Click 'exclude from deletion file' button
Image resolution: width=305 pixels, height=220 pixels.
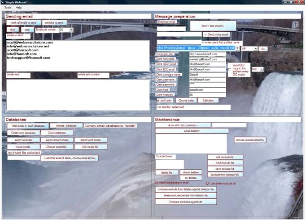click(x=225, y=175)
